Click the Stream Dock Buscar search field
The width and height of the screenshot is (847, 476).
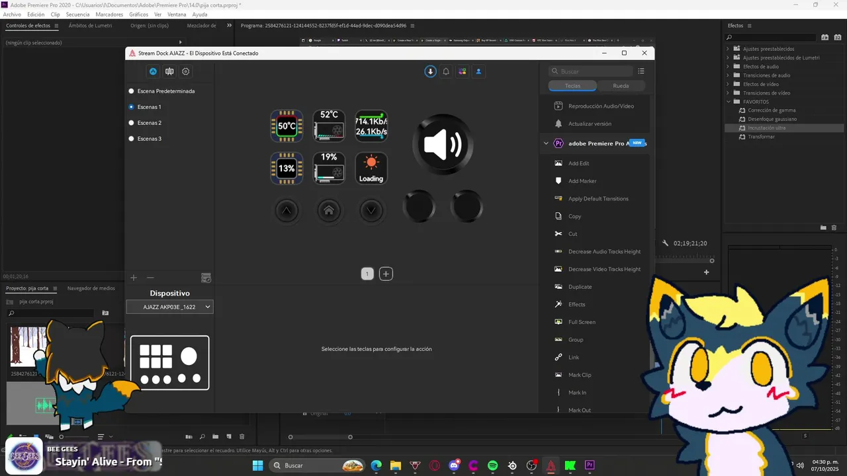(x=590, y=71)
